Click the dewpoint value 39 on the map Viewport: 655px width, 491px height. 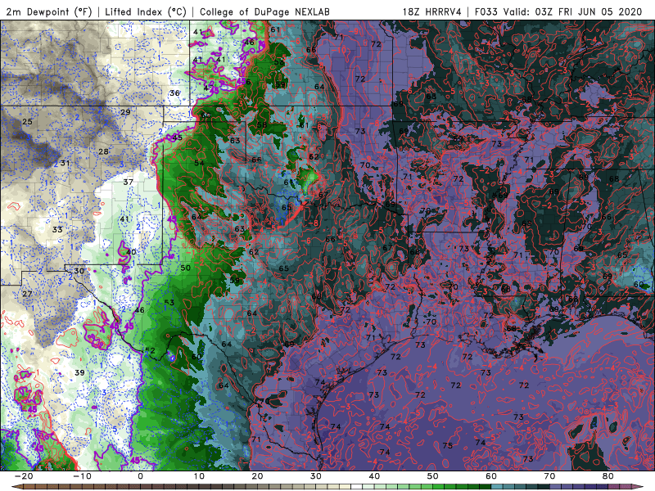click(79, 372)
